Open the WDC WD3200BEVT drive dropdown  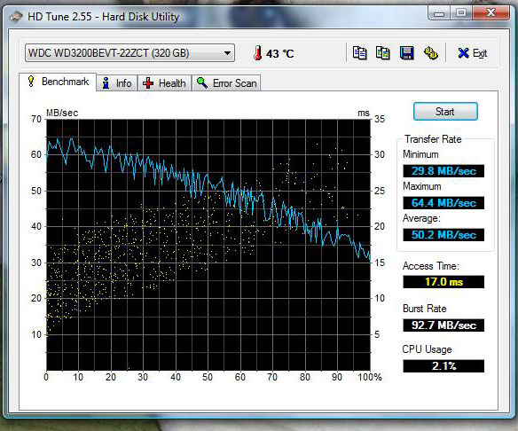[129, 53]
